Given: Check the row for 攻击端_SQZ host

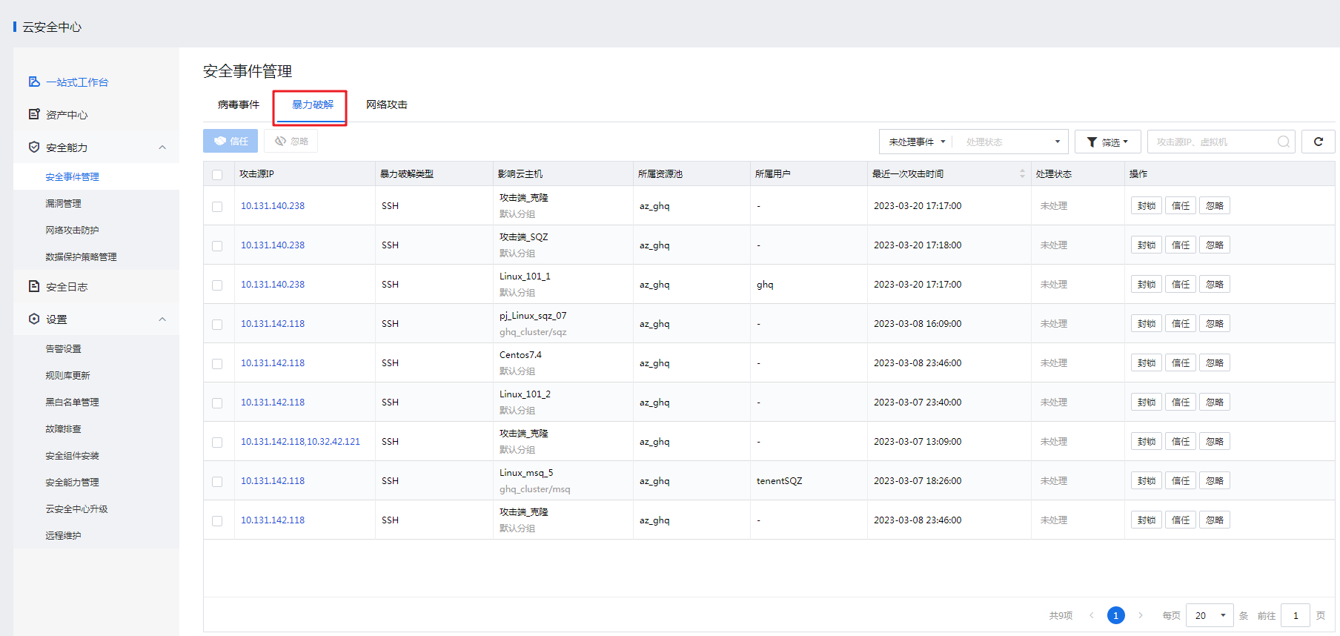Looking at the screenshot, I should pyautogui.click(x=217, y=245).
